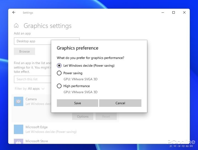
Task: Save the graphics preference
Action: tap(78, 103)
